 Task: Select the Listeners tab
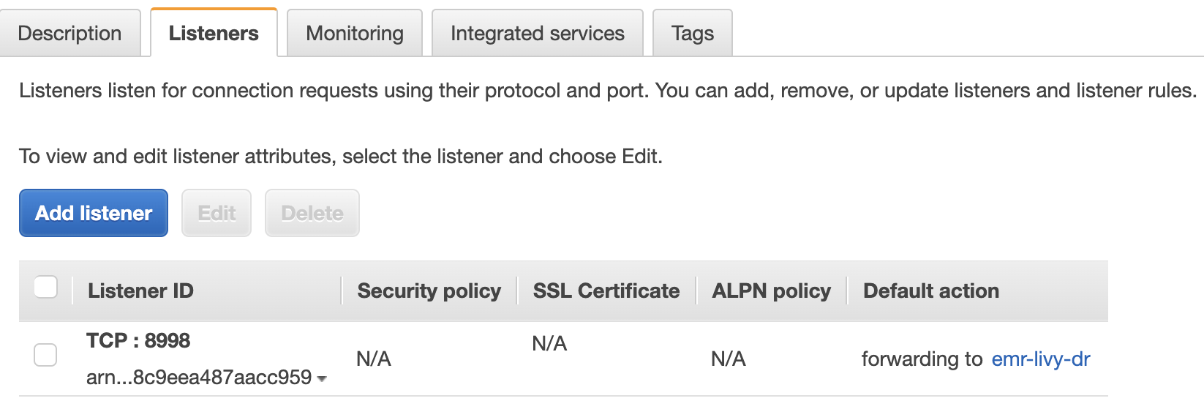tap(214, 33)
